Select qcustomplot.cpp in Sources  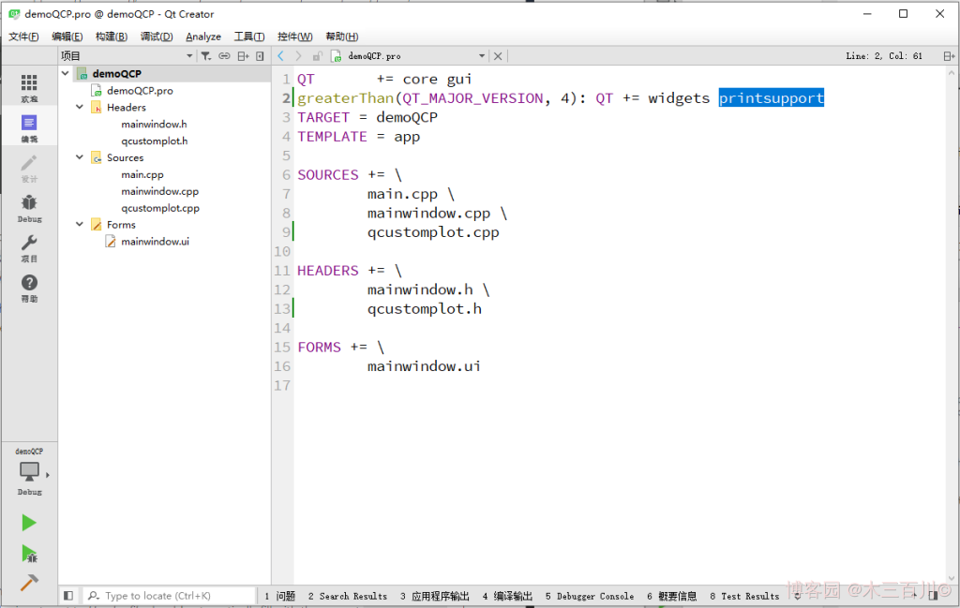click(159, 208)
